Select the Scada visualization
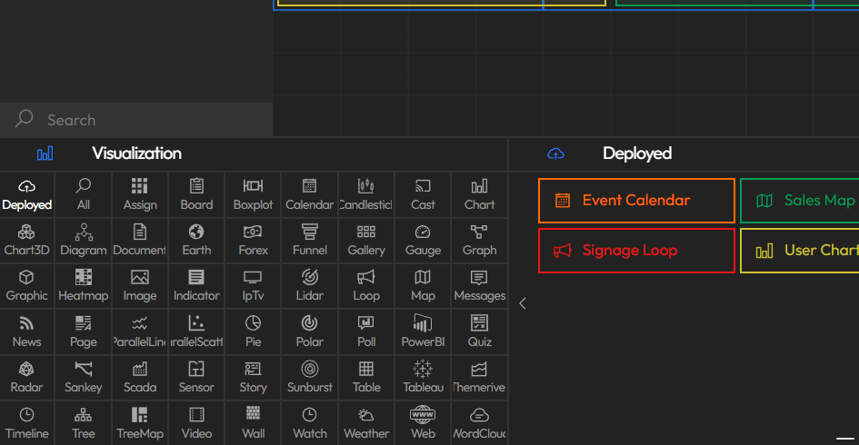 (x=140, y=378)
